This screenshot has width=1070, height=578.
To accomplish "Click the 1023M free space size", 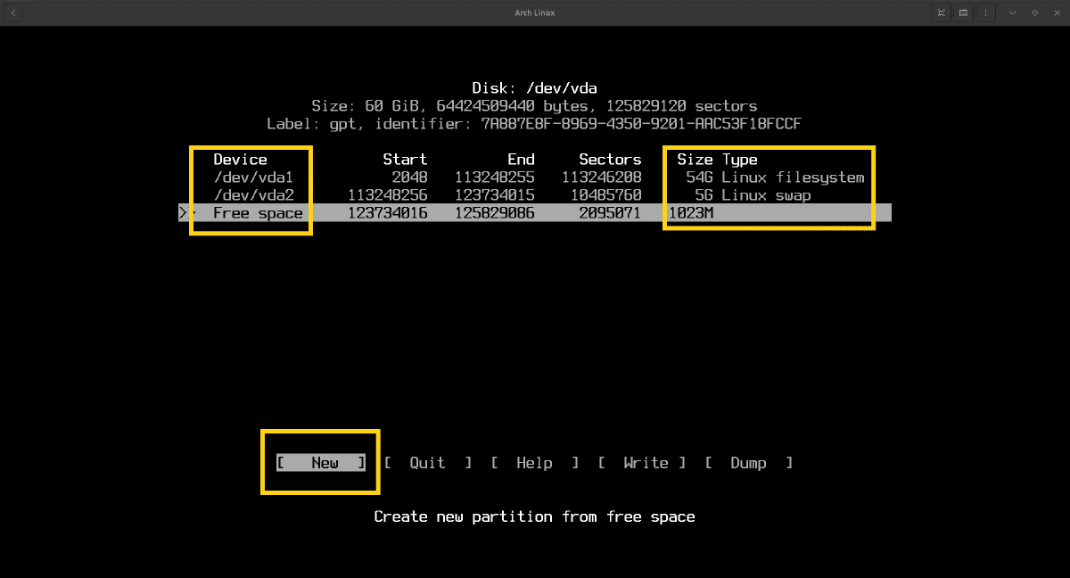I will coord(690,213).
